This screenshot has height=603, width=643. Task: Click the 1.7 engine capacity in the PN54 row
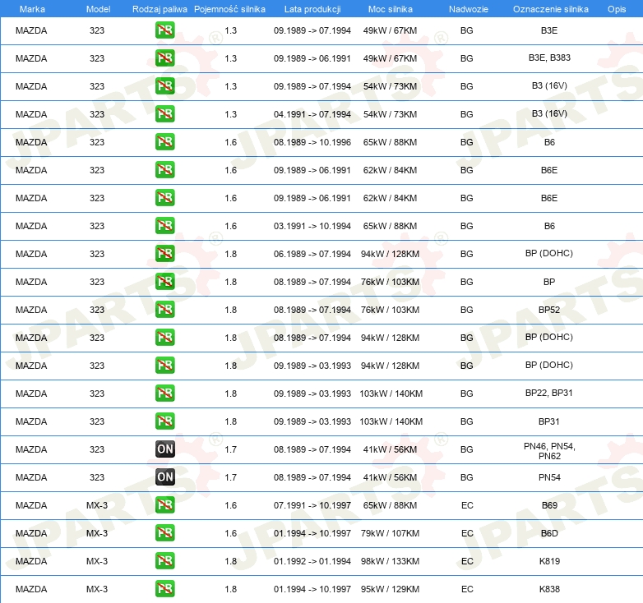(230, 477)
